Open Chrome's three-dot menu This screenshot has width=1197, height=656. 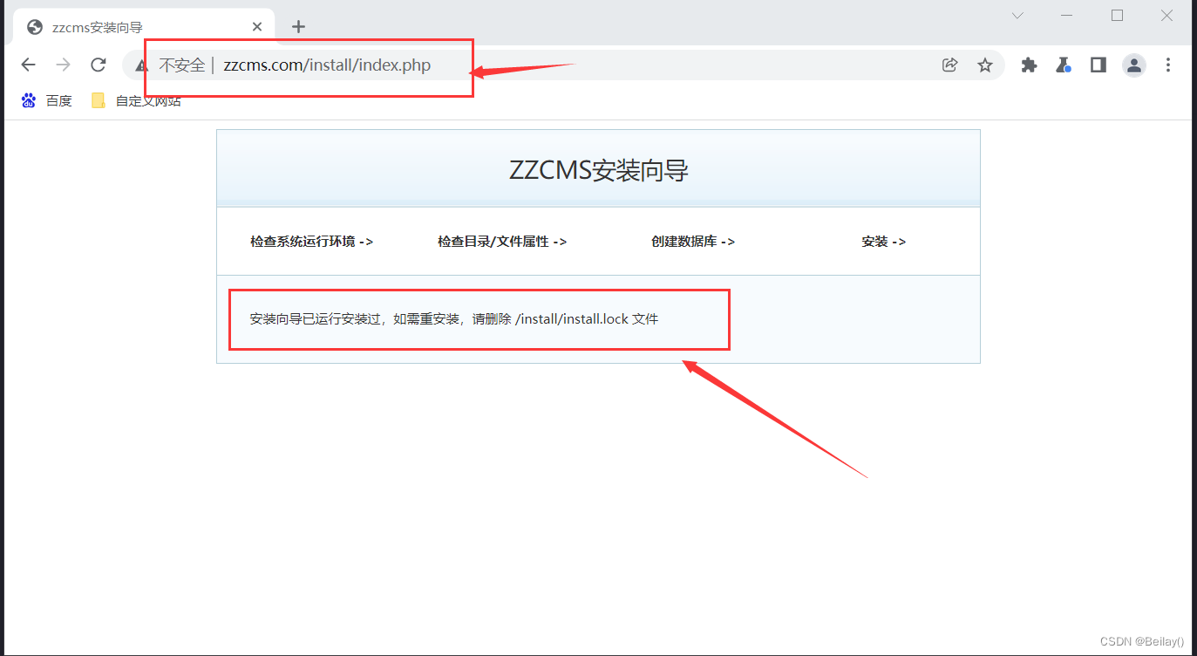point(1168,65)
